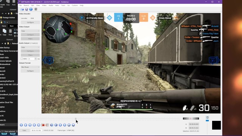Open the Audio menu

[x=51, y=5]
